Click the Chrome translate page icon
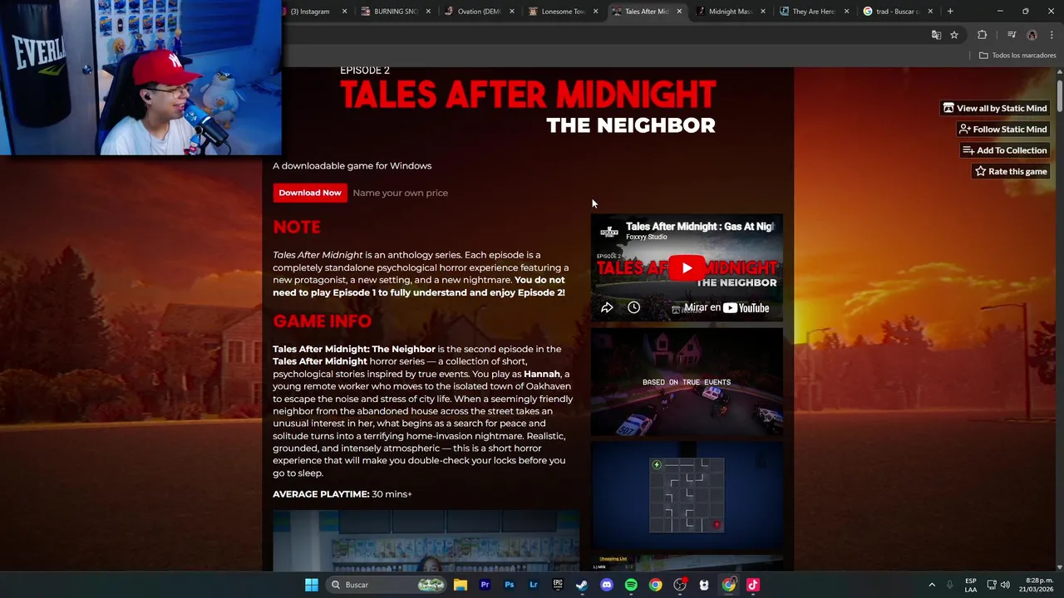 (936, 35)
